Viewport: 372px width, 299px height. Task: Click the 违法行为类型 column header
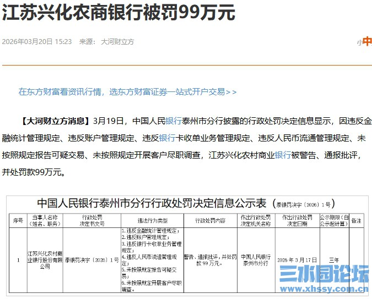pyautogui.click(x=153, y=221)
